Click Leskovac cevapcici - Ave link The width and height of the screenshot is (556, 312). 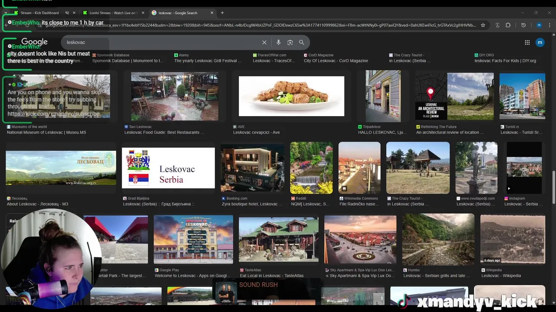256,133
